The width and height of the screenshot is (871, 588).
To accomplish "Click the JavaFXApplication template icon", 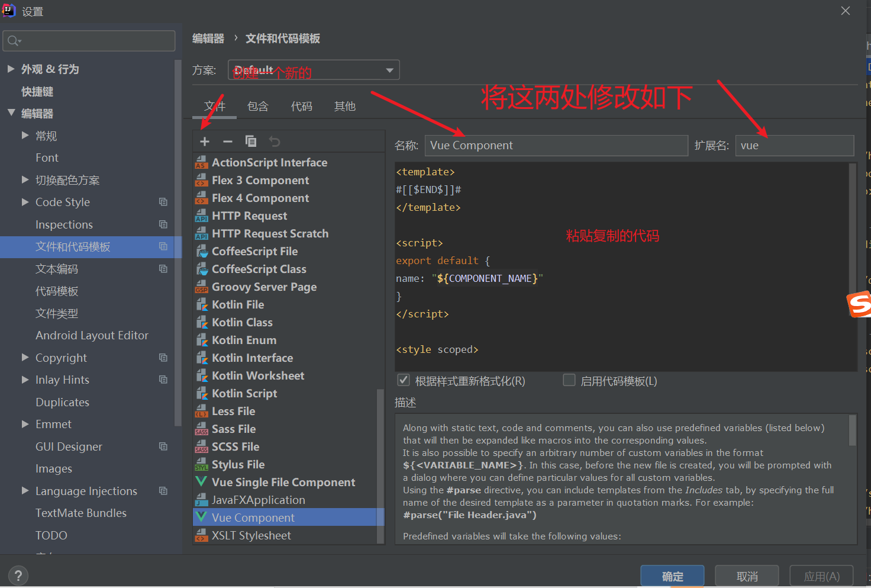I will point(201,500).
